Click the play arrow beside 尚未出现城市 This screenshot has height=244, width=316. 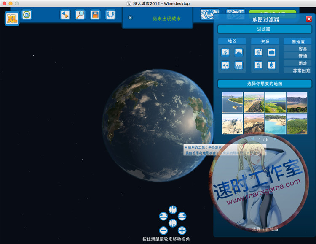point(130,18)
